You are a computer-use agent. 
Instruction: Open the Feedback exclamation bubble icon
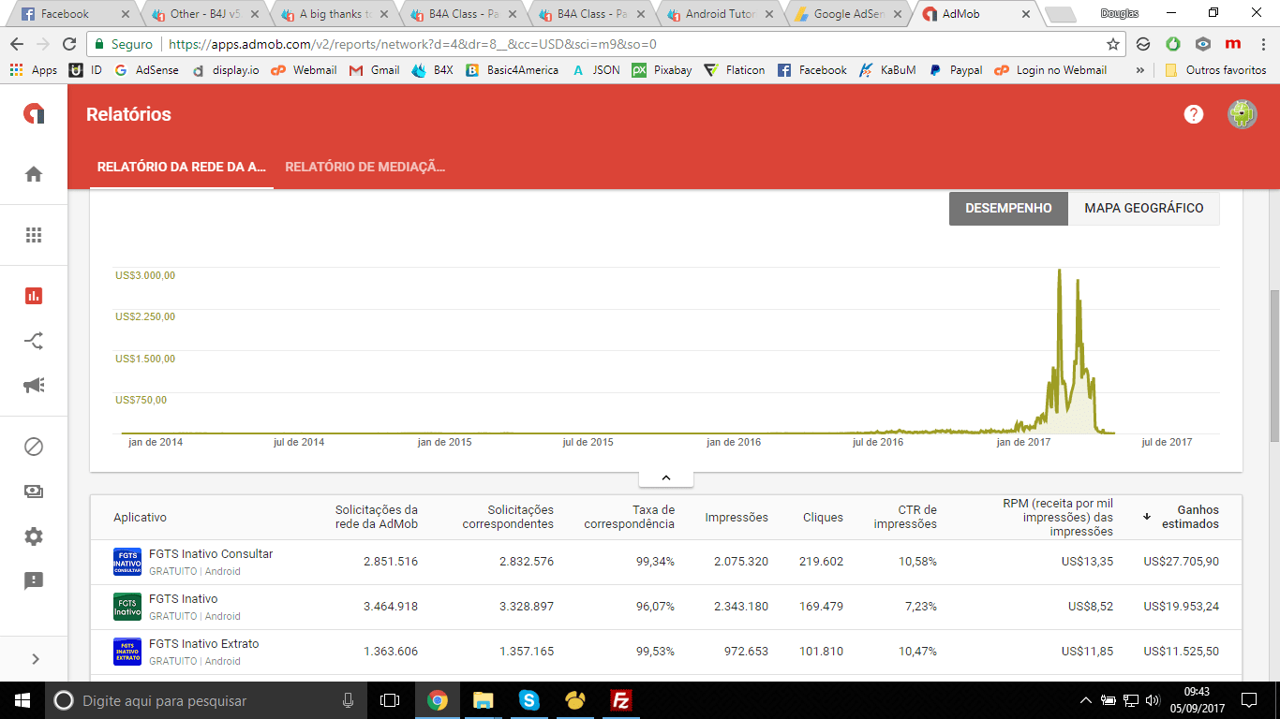pos(34,581)
